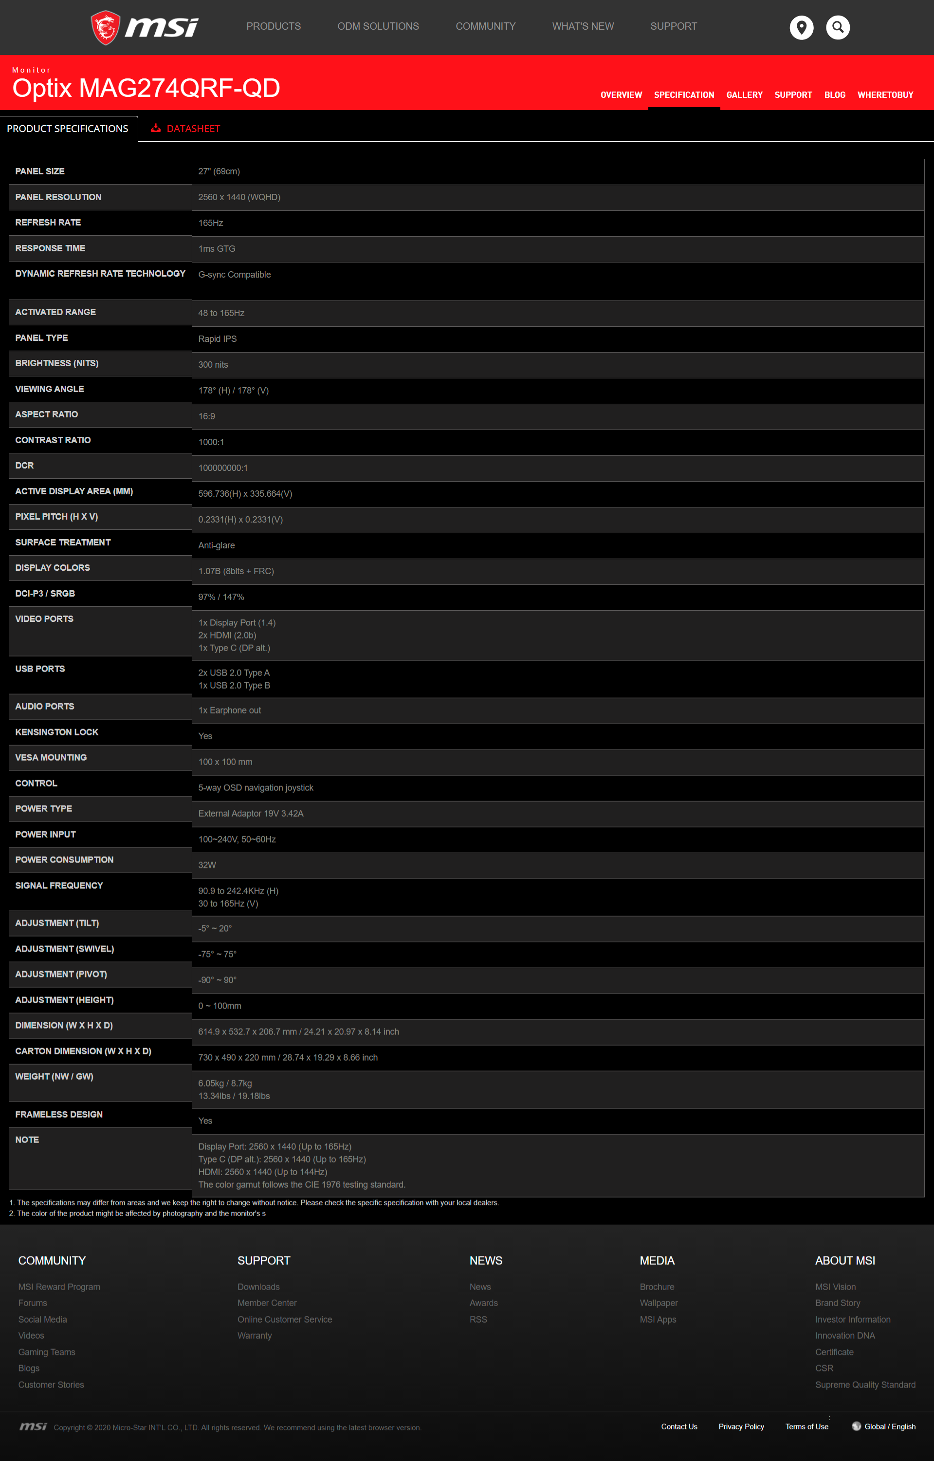Viewport: 934px width, 1461px height.
Task: Select the PRODUCT SPECIFICATIONS tab
Action: pos(68,129)
